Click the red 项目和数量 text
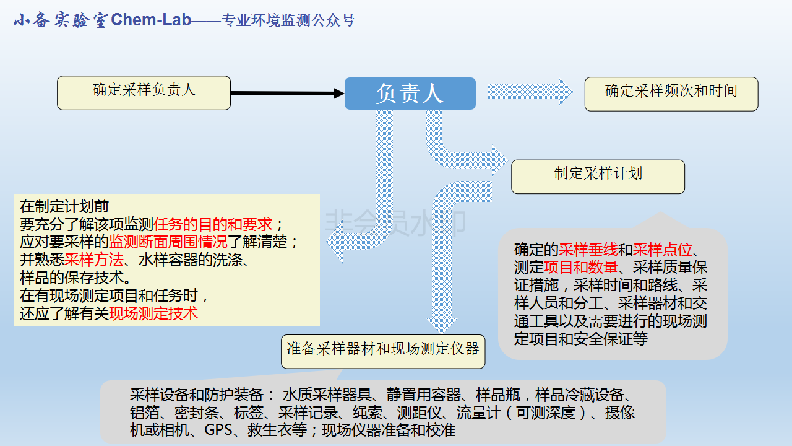The width and height of the screenshot is (792, 446). (x=581, y=268)
